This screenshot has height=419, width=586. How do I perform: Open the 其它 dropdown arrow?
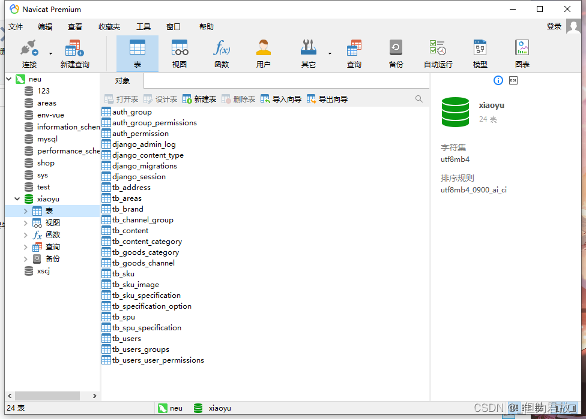click(x=330, y=54)
